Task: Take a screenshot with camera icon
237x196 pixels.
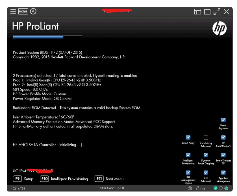Action: [x=190, y=188]
